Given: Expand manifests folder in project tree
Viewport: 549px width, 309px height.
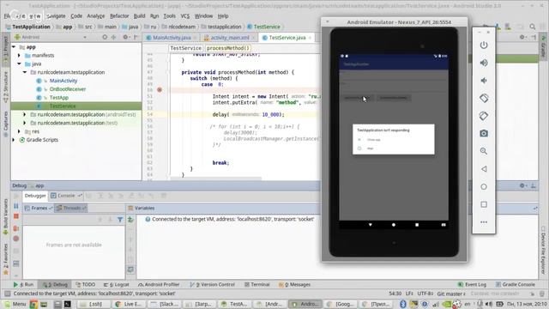Looking at the screenshot, I should tap(19, 55).
